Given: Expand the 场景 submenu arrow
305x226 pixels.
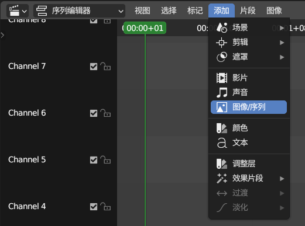Looking at the screenshot, I should coord(282,28).
